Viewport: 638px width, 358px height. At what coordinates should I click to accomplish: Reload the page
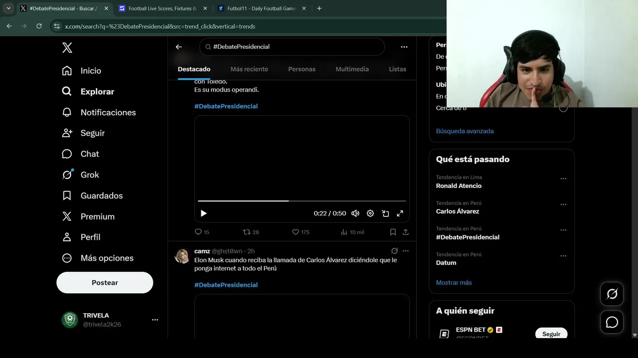(x=39, y=26)
